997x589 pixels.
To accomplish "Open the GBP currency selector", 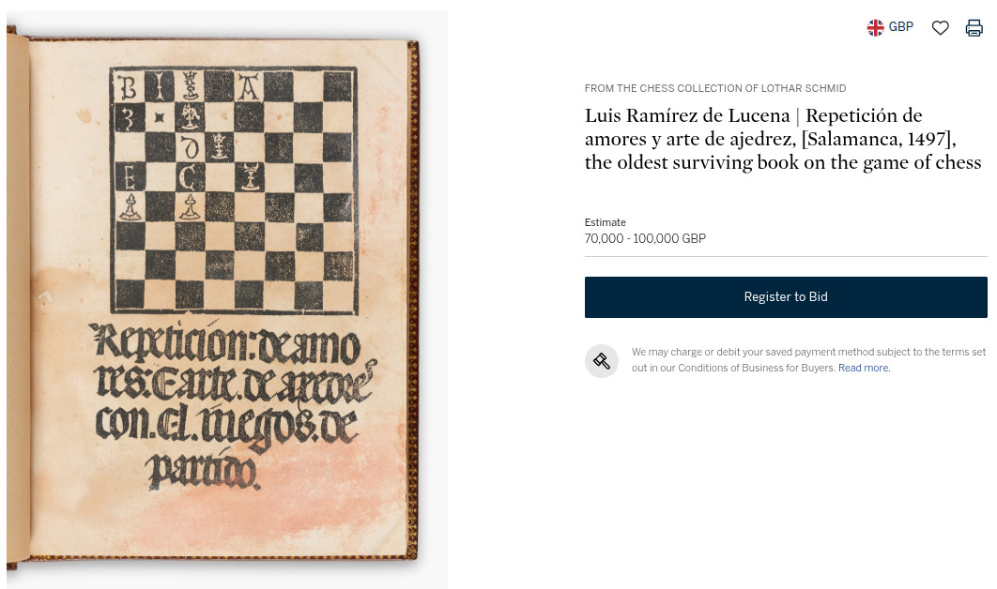I will [890, 27].
